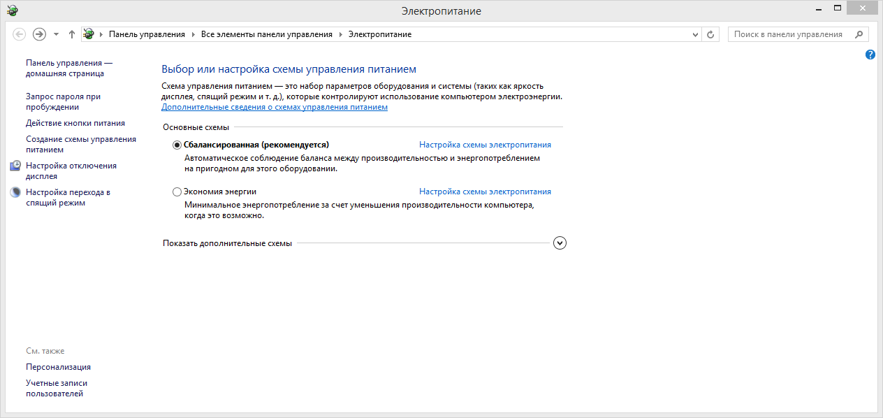Open Действие кнопки питания settings
Viewport: 883px width, 418px height.
[x=75, y=123]
